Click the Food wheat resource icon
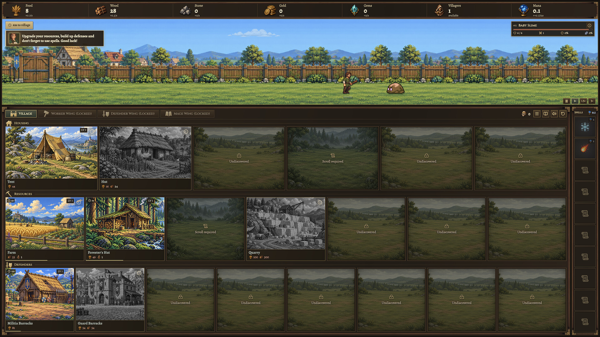The width and height of the screenshot is (600, 337). (x=16, y=10)
